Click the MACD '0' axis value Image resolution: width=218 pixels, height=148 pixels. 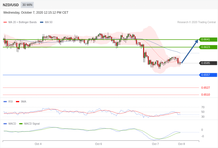click(x=202, y=130)
